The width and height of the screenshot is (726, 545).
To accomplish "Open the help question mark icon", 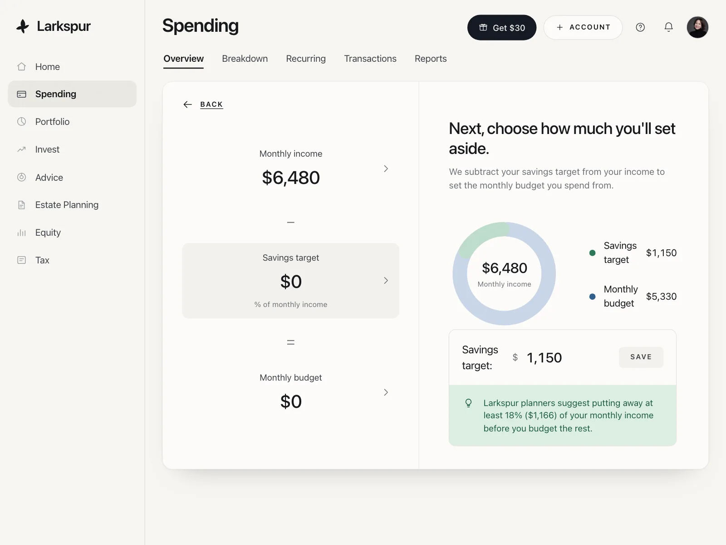I will tap(640, 27).
